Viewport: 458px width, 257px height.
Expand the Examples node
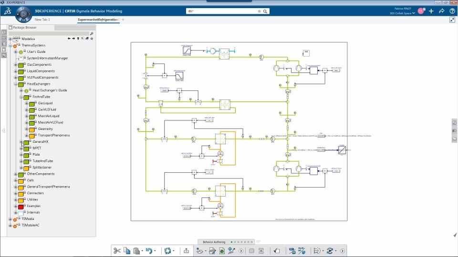pos(16,206)
